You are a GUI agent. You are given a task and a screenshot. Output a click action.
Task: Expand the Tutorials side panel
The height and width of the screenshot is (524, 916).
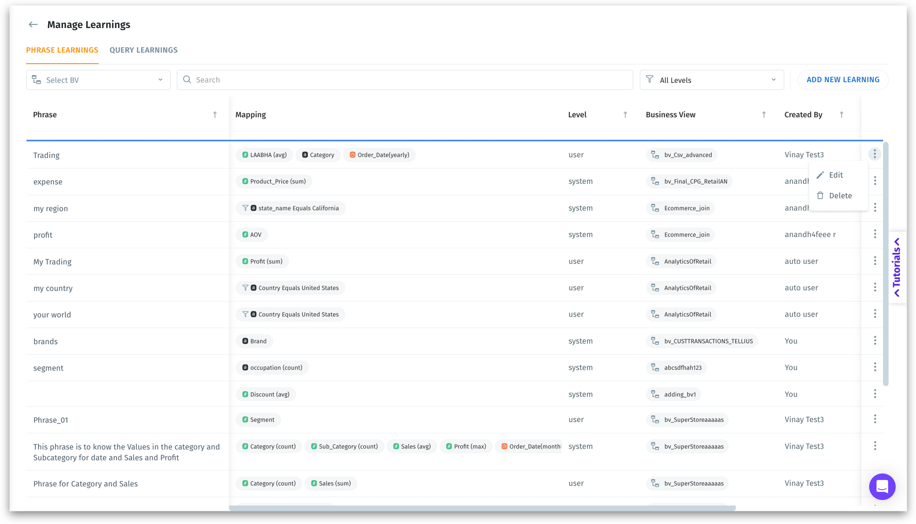[x=897, y=267]
